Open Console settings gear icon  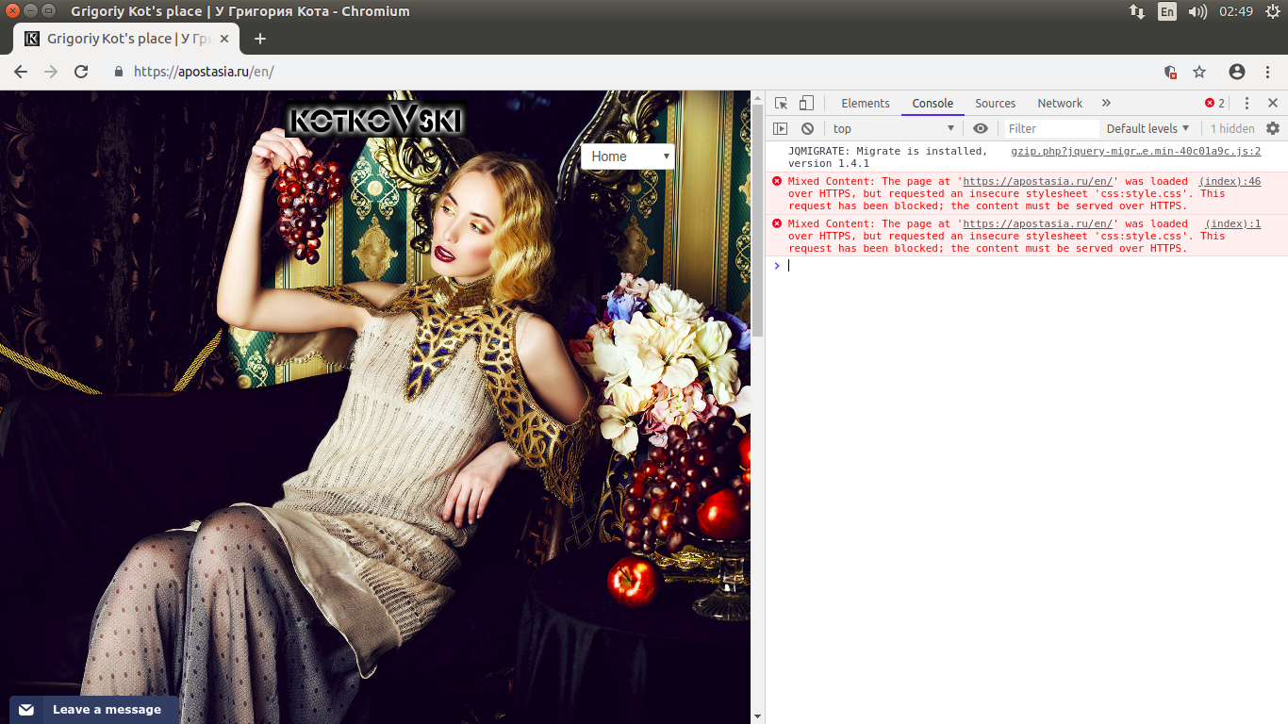pos(1273,129)
